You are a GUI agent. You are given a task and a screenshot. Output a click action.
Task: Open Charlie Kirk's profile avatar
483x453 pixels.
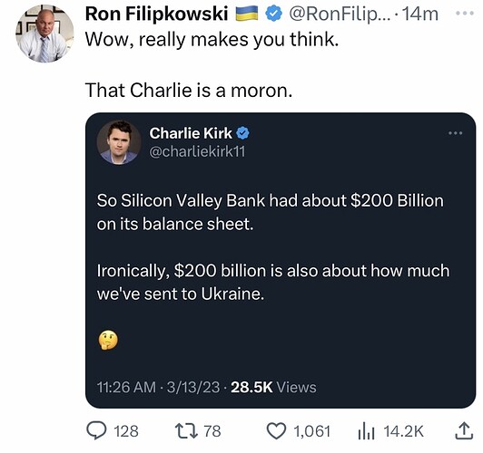point(119,142)
